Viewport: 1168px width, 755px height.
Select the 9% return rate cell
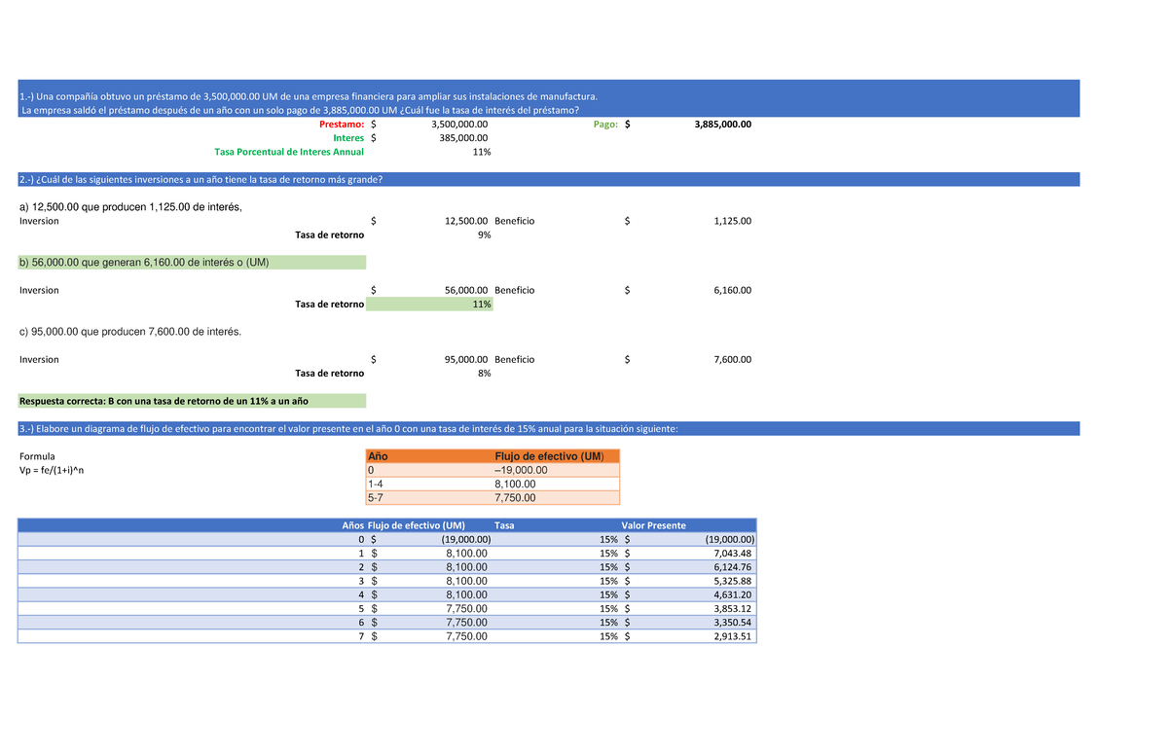click(485, 234)
